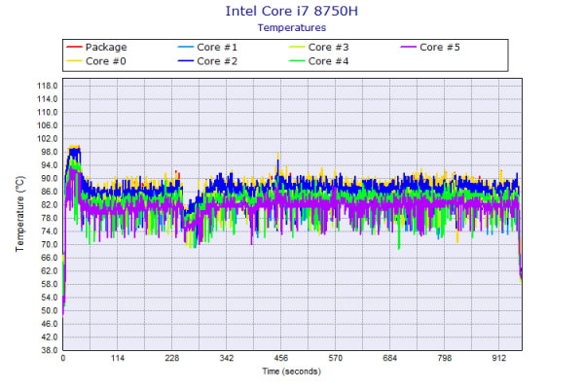Click the 82.0 y-axis value
584x389 pixels.
50,205
